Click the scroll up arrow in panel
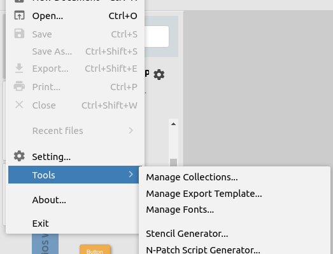This screenshot has height=254, width=333. point(174,124)
